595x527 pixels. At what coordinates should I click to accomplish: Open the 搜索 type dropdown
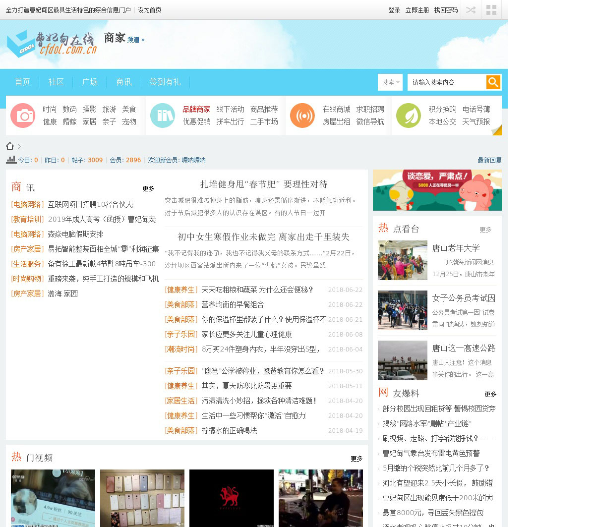point(390,82)
